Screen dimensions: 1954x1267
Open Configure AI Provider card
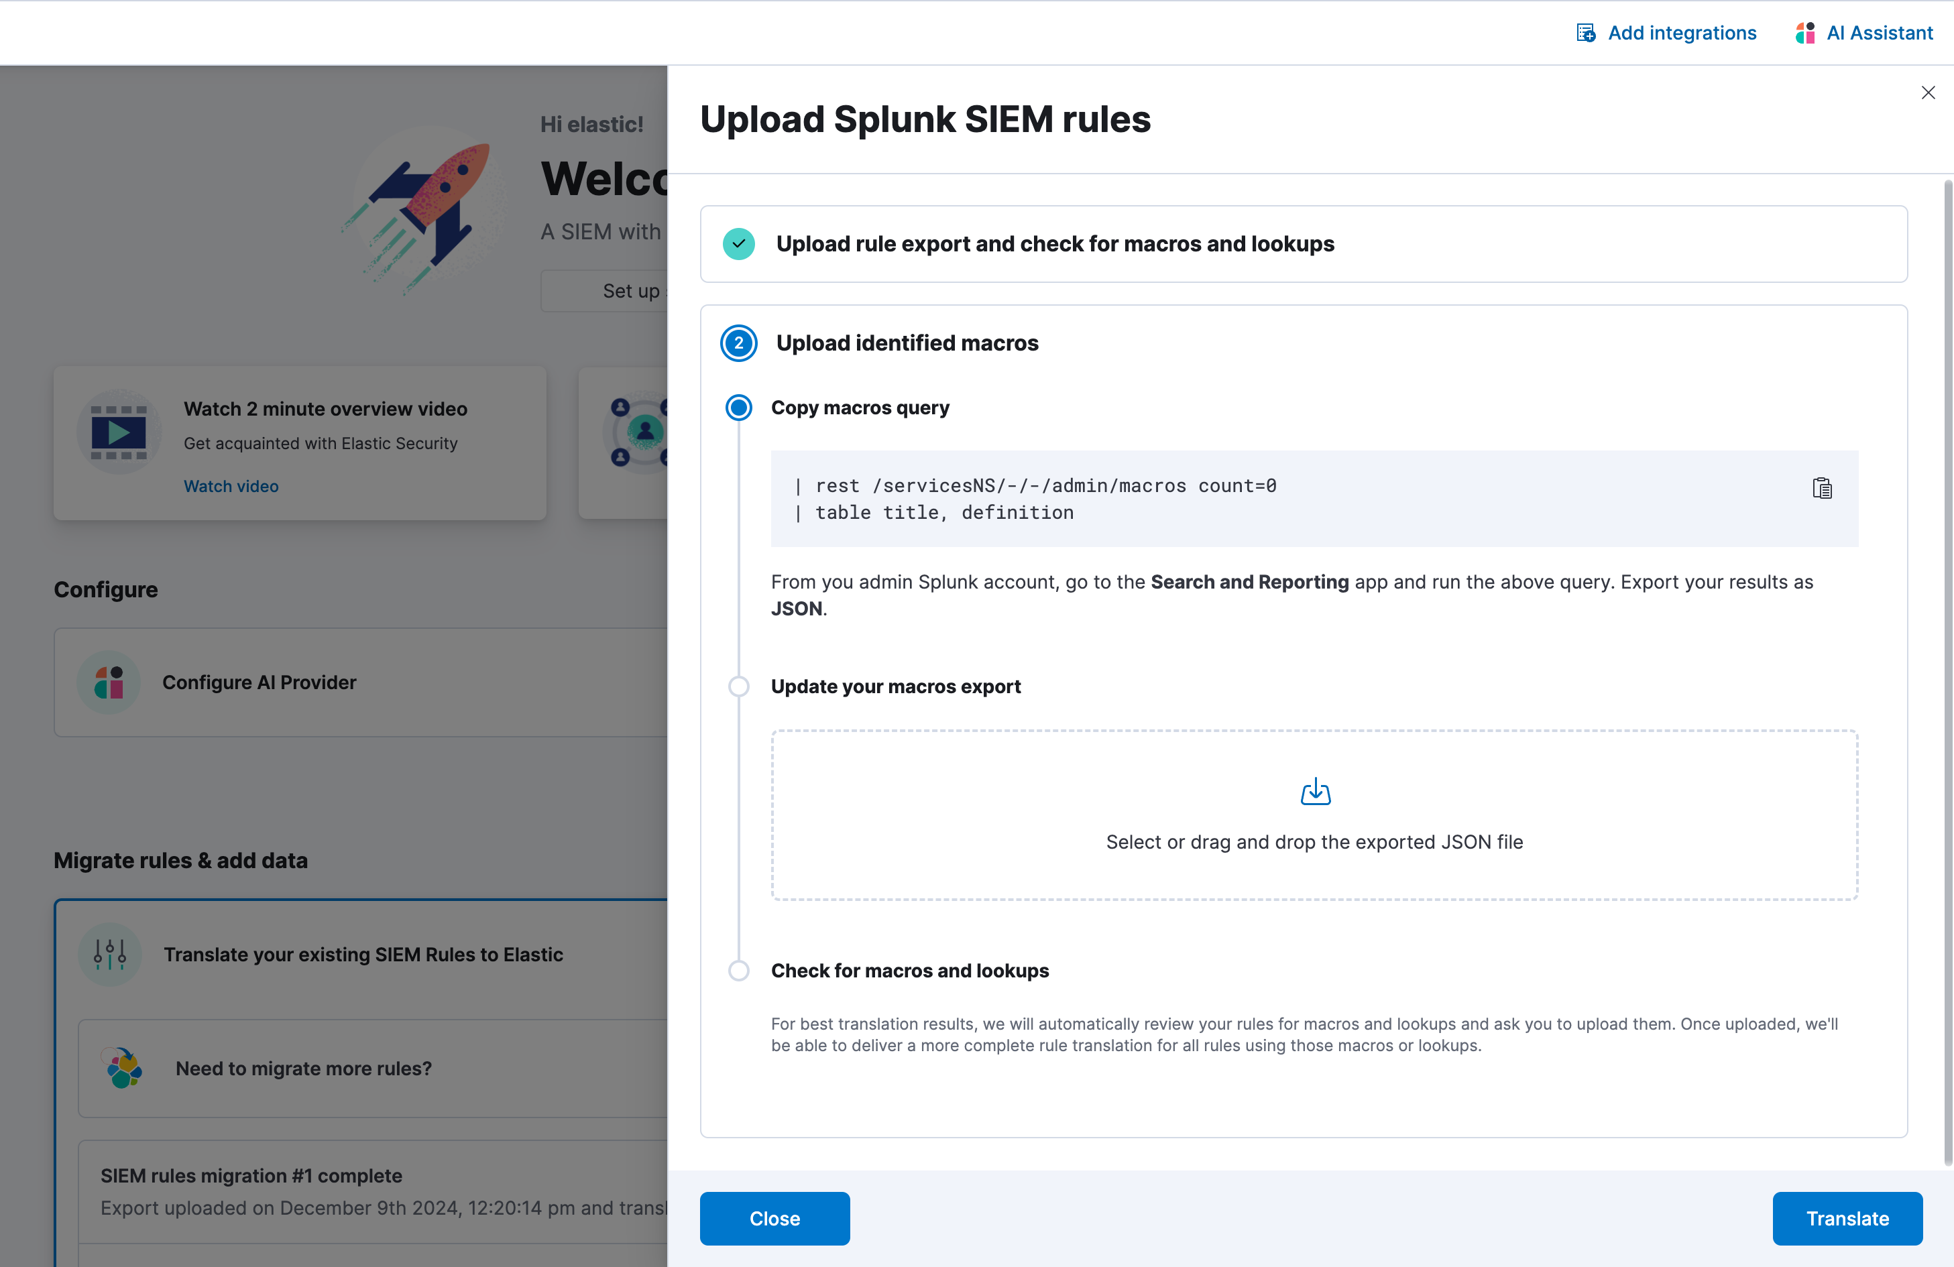[x=360, y=682]
